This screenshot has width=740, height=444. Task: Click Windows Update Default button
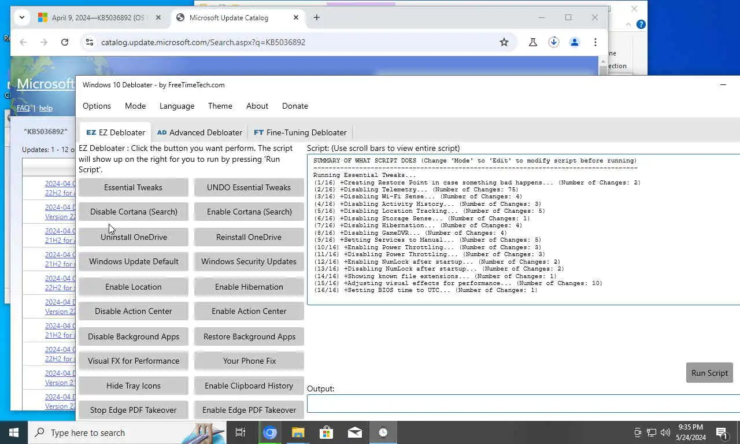[134, 261]
